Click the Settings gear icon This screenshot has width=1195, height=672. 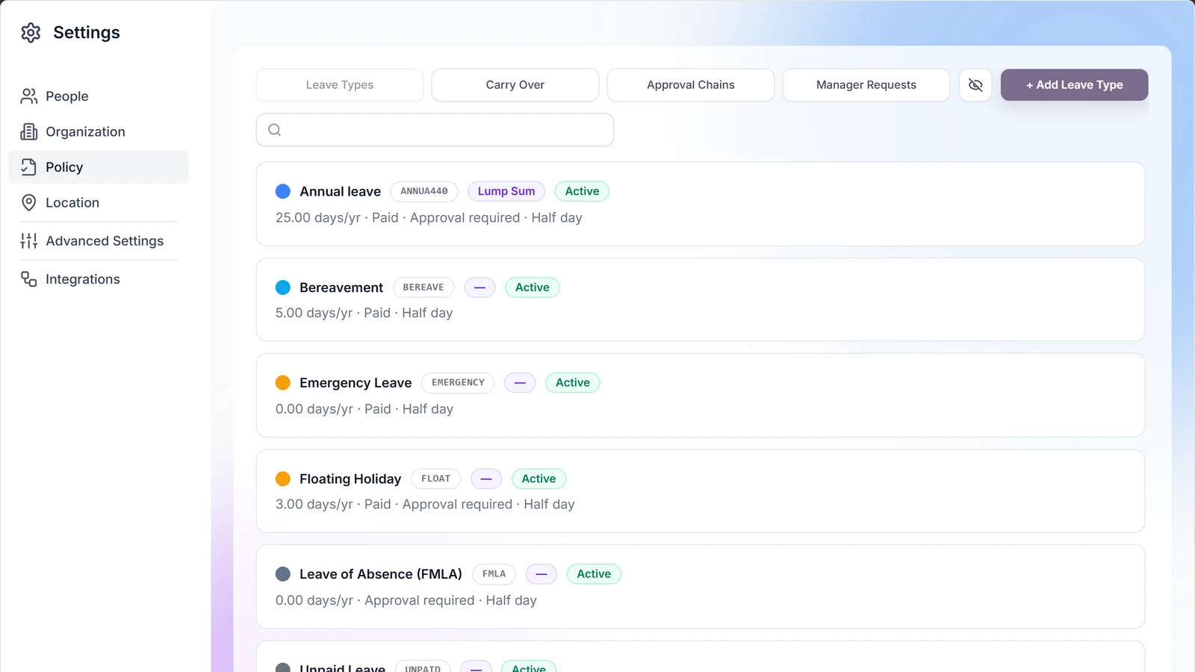[x=31, y=33]
